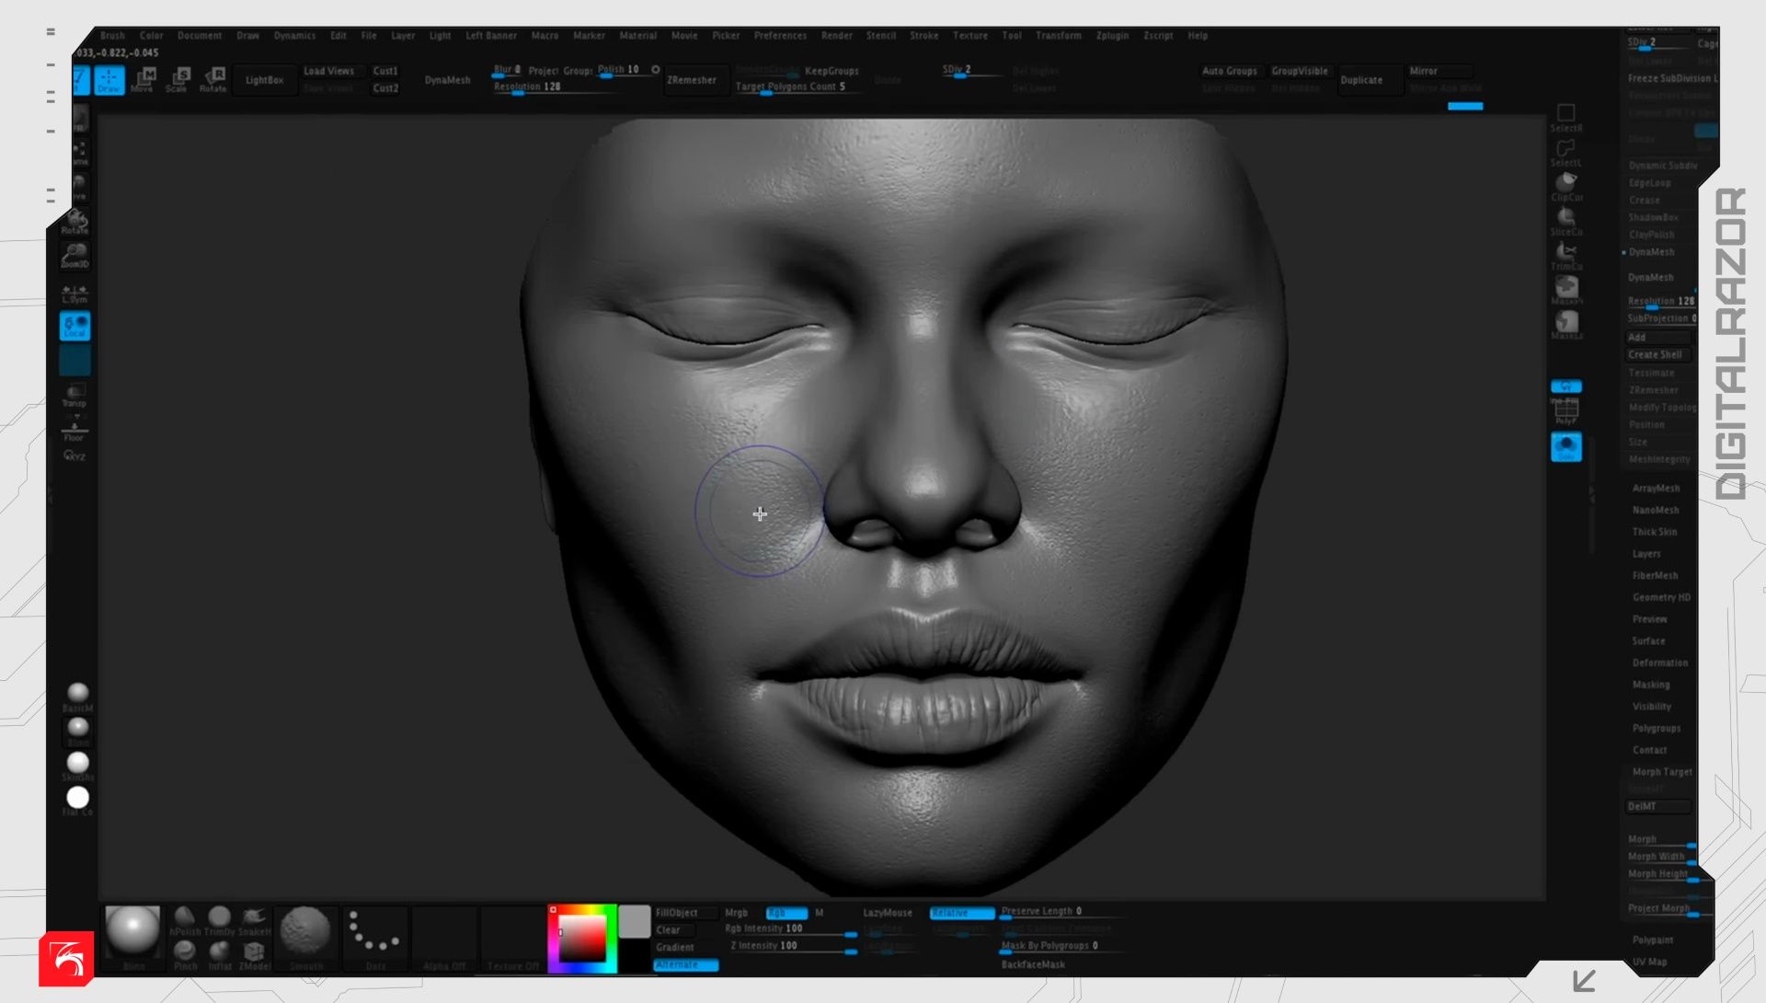This screenshot has height=1003, width=1766.
Task: Click the main color picker square
Action: 583,939
